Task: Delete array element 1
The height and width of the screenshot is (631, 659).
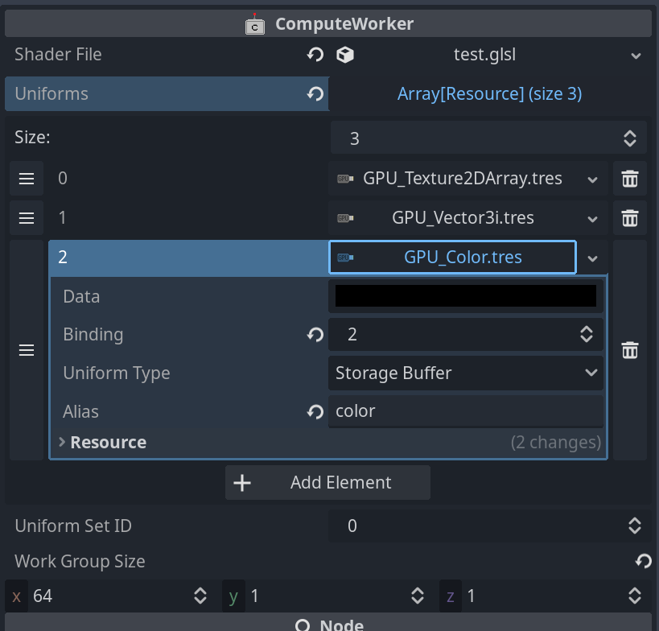Action: tap(629, 218)
